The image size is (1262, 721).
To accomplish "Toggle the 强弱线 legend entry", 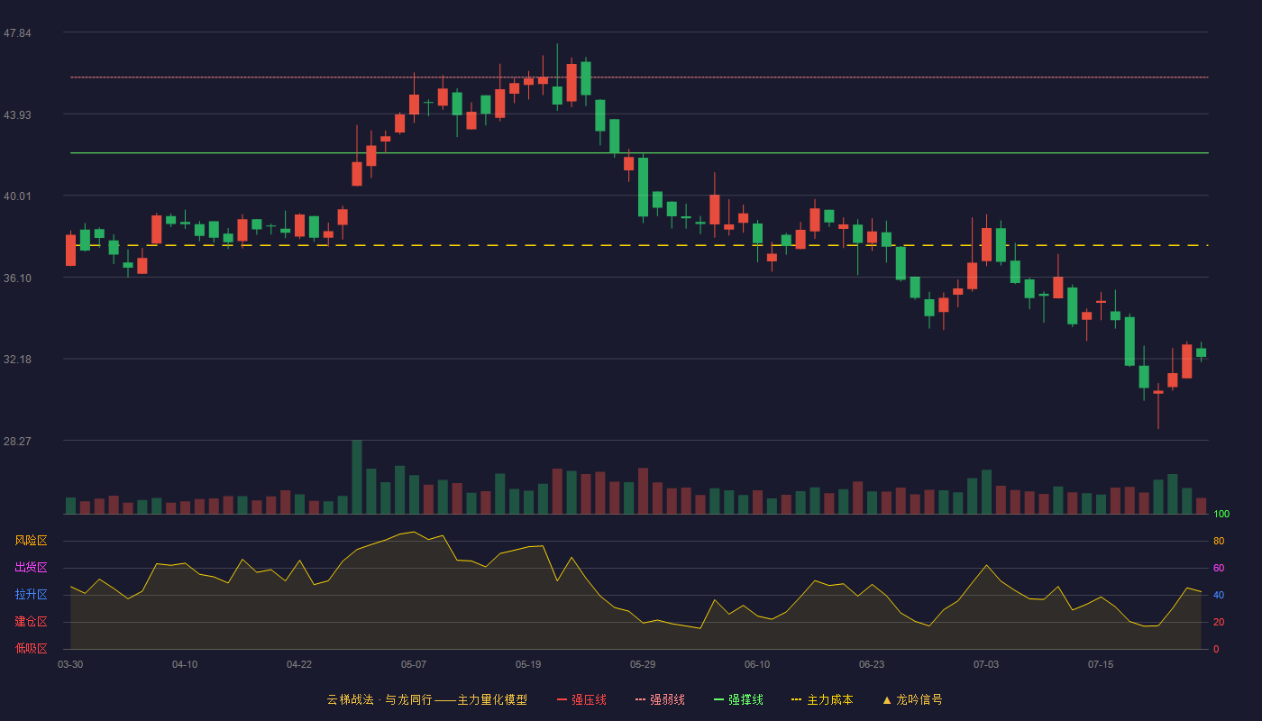I will coord(660,699).
